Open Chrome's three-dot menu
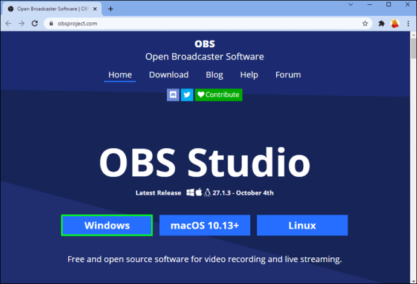 408,24
